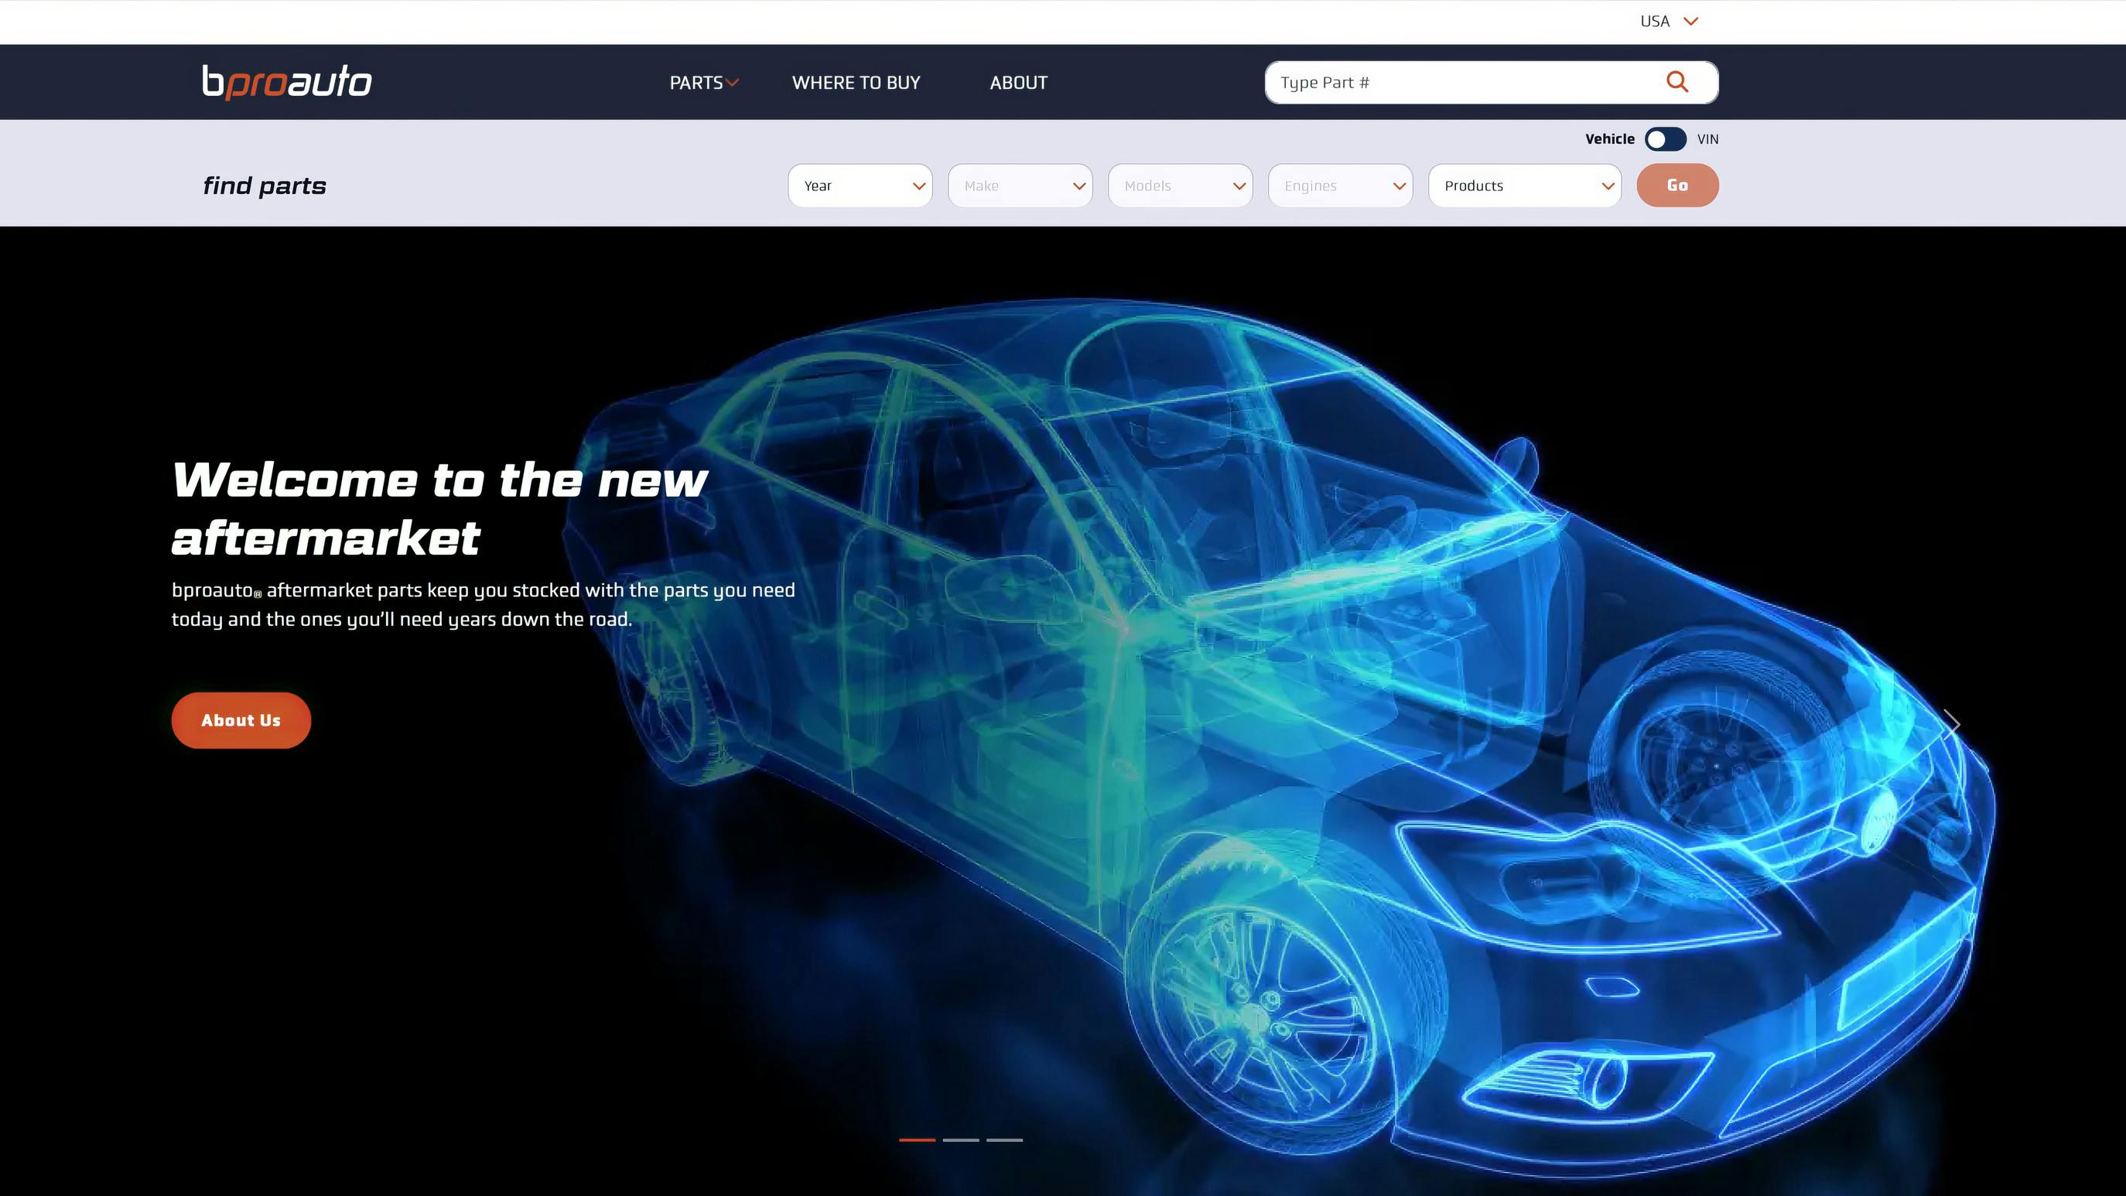The height and width of the screenshot is (1196, 2126).
Task: Jump to the third carousel slide indicator
Action: pyautogui.click(x=1004, y=1140)
